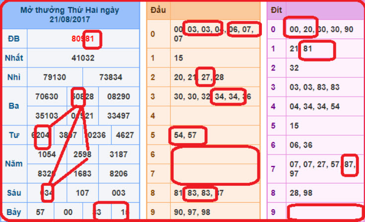This screenshot has height=222, width=365.
Task: Select the ĐB row label
Action: (14, 39)
